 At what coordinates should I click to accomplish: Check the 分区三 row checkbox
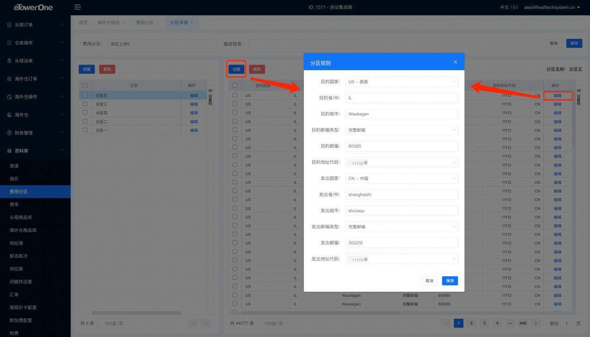(85, 104)
